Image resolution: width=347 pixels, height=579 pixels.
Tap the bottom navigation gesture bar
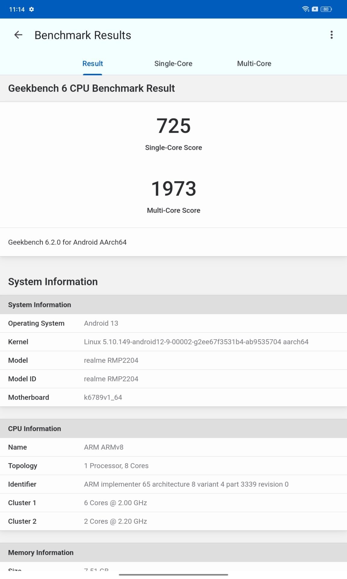173,574
